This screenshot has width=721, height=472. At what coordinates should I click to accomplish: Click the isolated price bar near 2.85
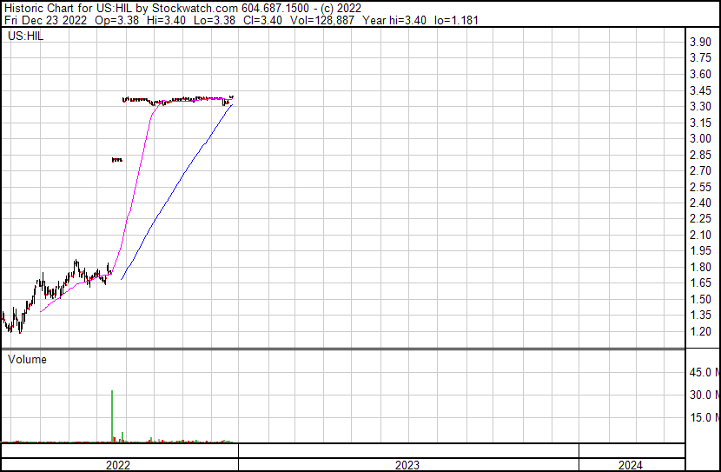(116, 159)
